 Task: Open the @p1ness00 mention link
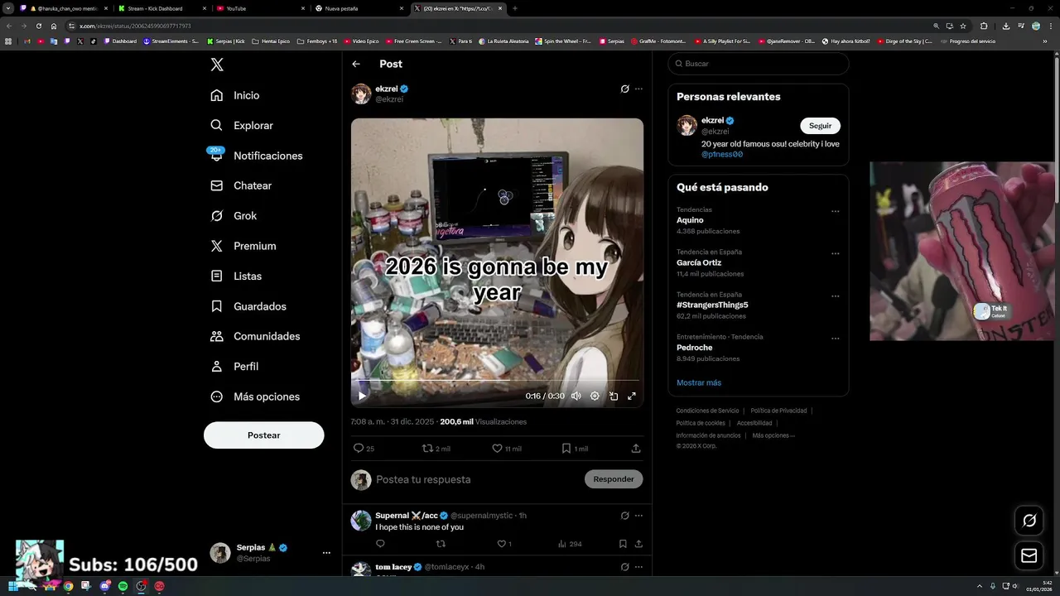[x=722, y=155]
